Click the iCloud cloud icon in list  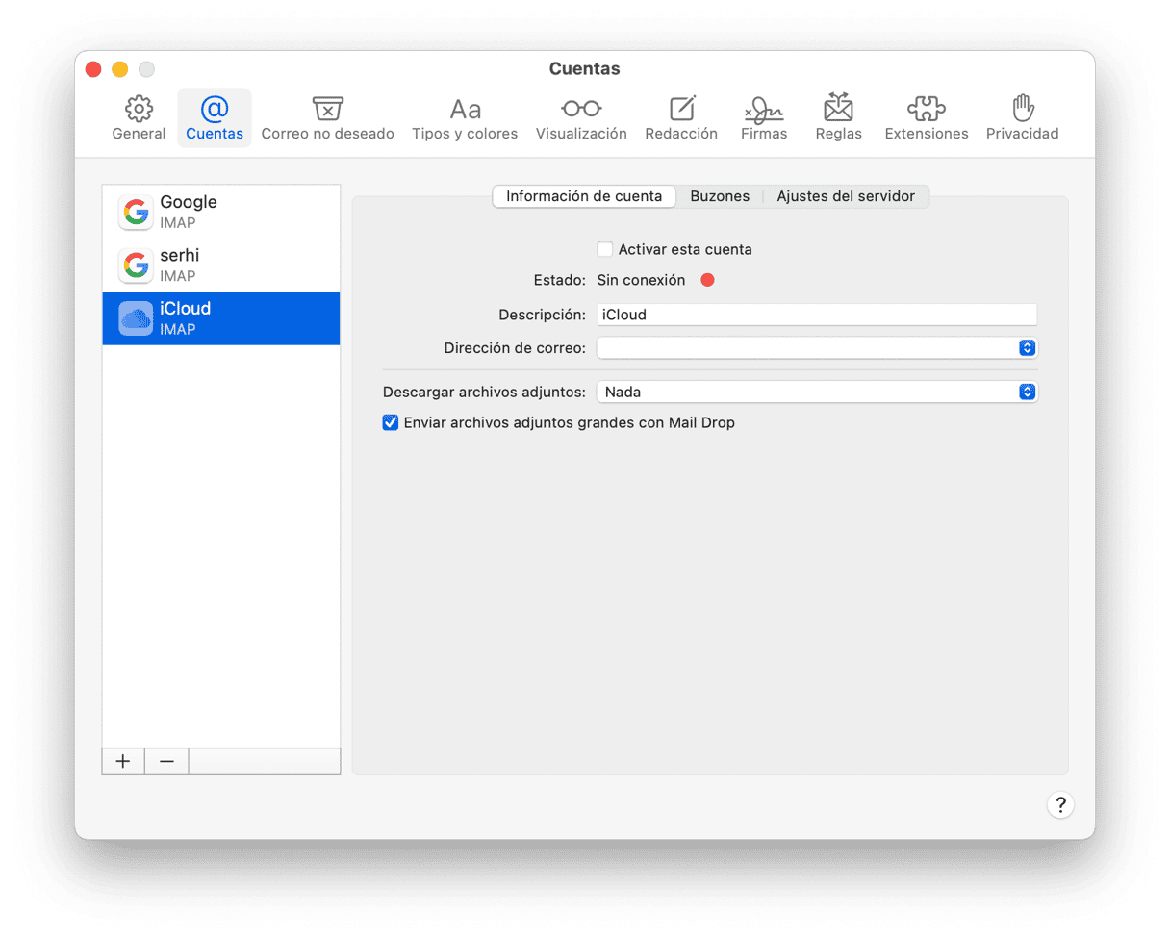(x=136, y=318)
